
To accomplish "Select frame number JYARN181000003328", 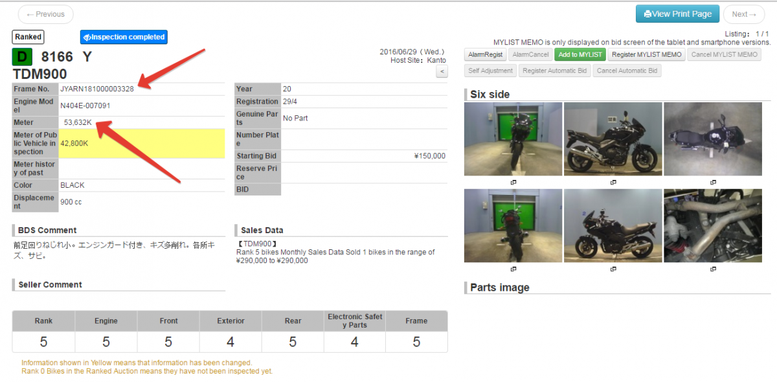I will 97,89.
